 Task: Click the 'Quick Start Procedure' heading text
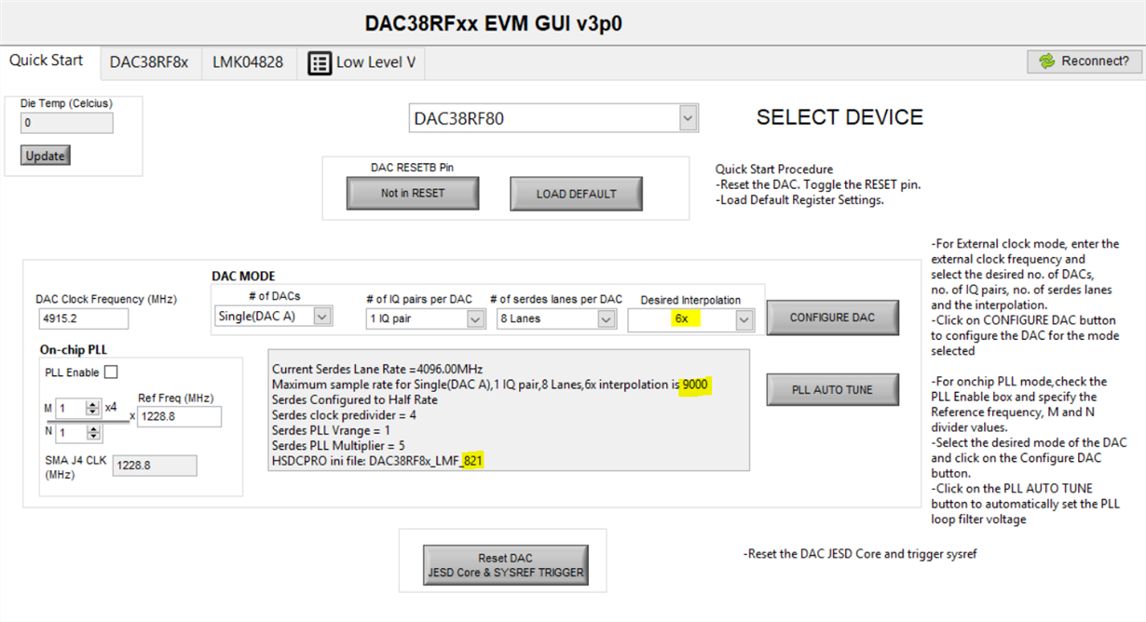pyautogui.click(x=774, y=169)
